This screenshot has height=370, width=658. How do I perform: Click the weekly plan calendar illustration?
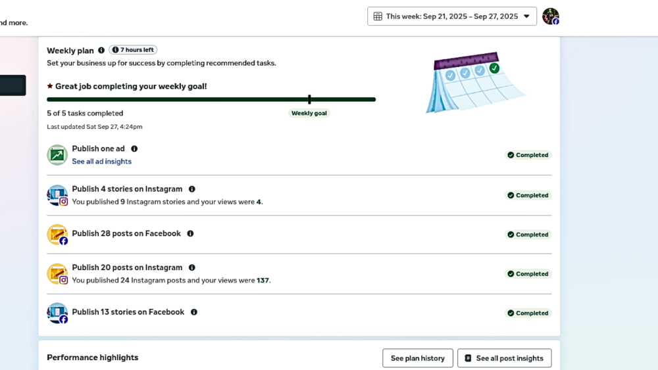coord(474,82)
